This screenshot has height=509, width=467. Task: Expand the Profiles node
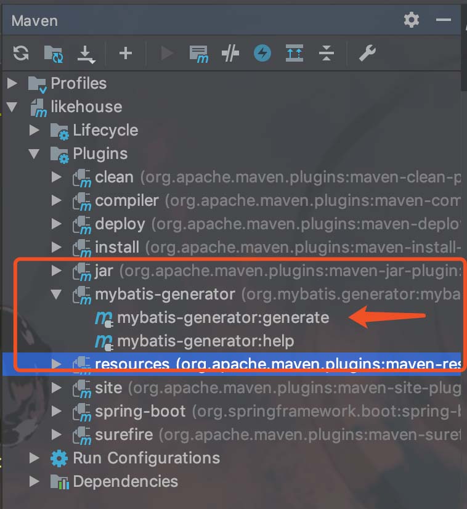tap(12, 83)
